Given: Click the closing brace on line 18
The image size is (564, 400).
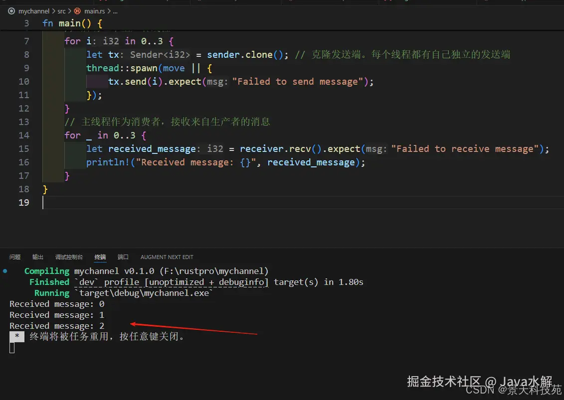Looking at the screenshot, I should coord(45,189).
